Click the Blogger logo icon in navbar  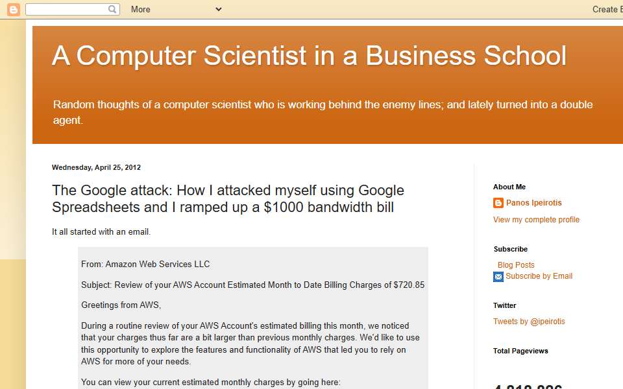13,9
